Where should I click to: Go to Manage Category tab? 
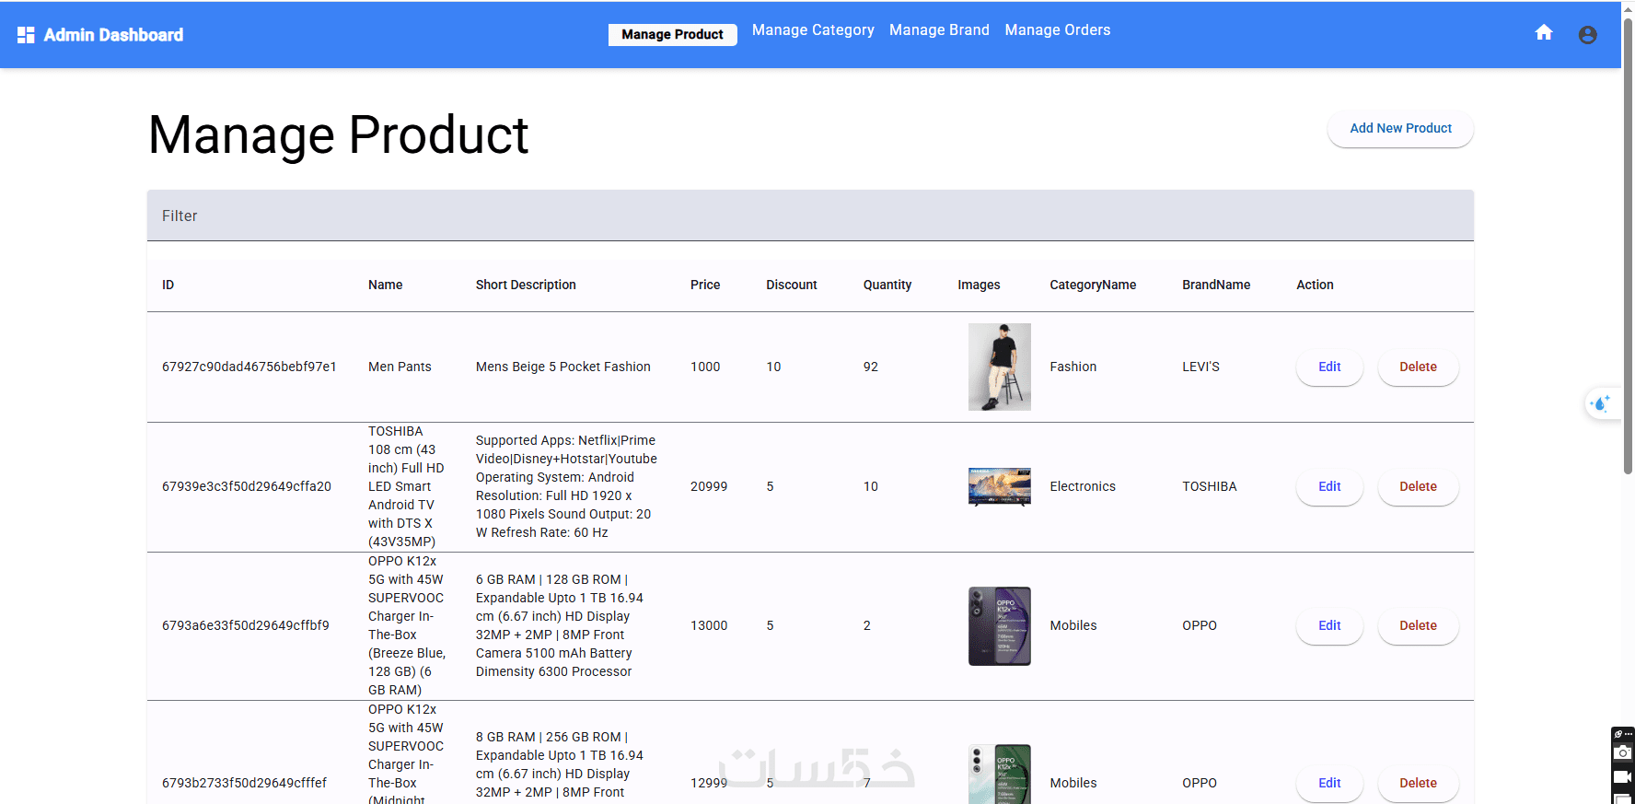[813, 30]
